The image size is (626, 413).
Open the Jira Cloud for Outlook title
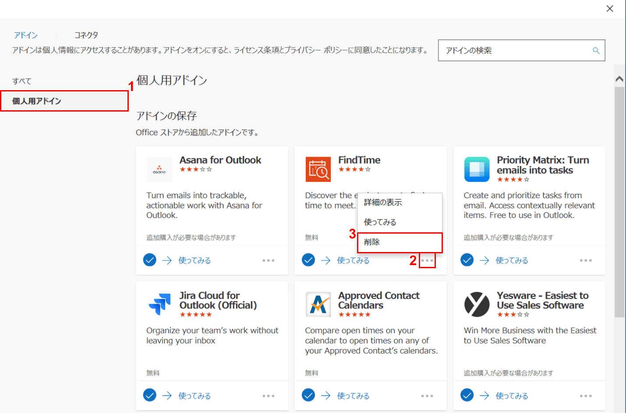click(218, 300)
